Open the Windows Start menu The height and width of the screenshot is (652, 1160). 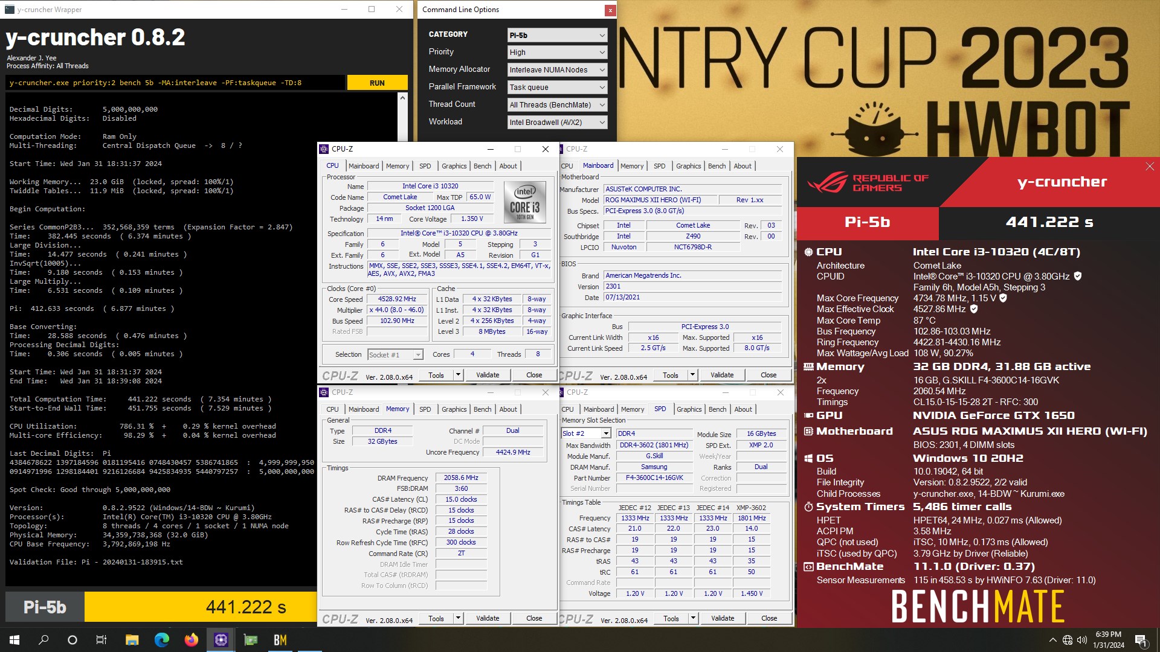[x=14, y=640]
